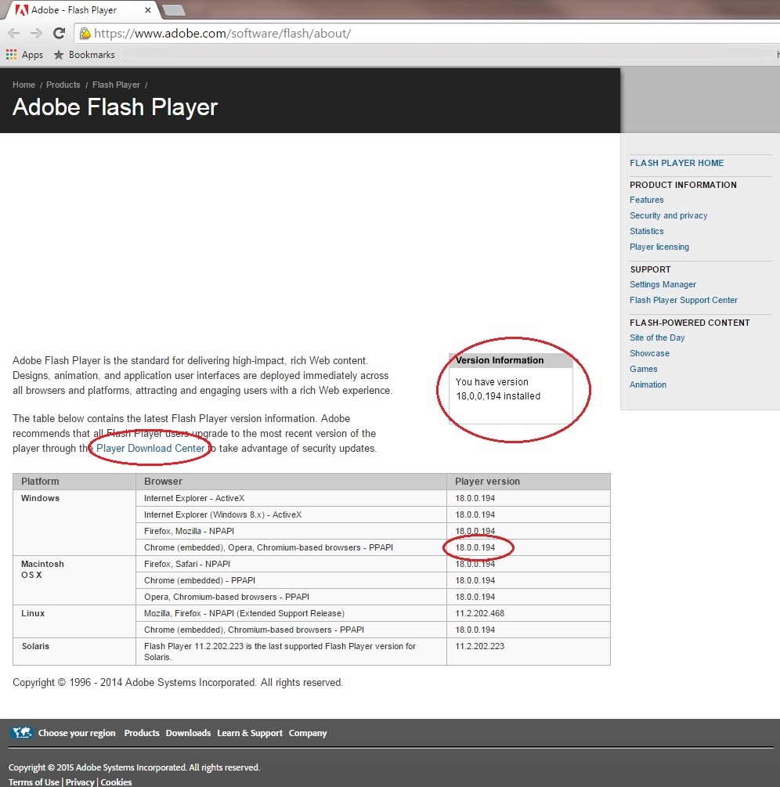Click Chrome (embedded), Chromium-based browsers - PPAPI row

(373, 630)
